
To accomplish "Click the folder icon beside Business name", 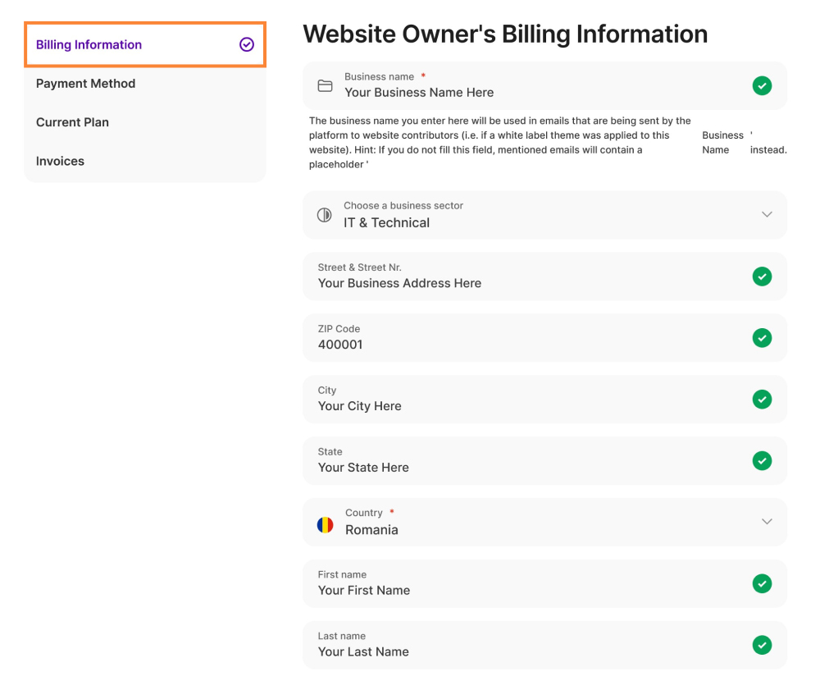I will pos(325,85).
